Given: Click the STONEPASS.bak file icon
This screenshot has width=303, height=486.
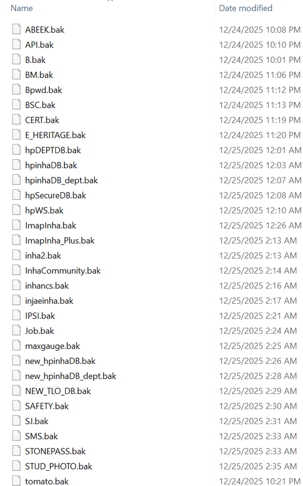Looking at the screenshot, I should click(x=16, y=451).
